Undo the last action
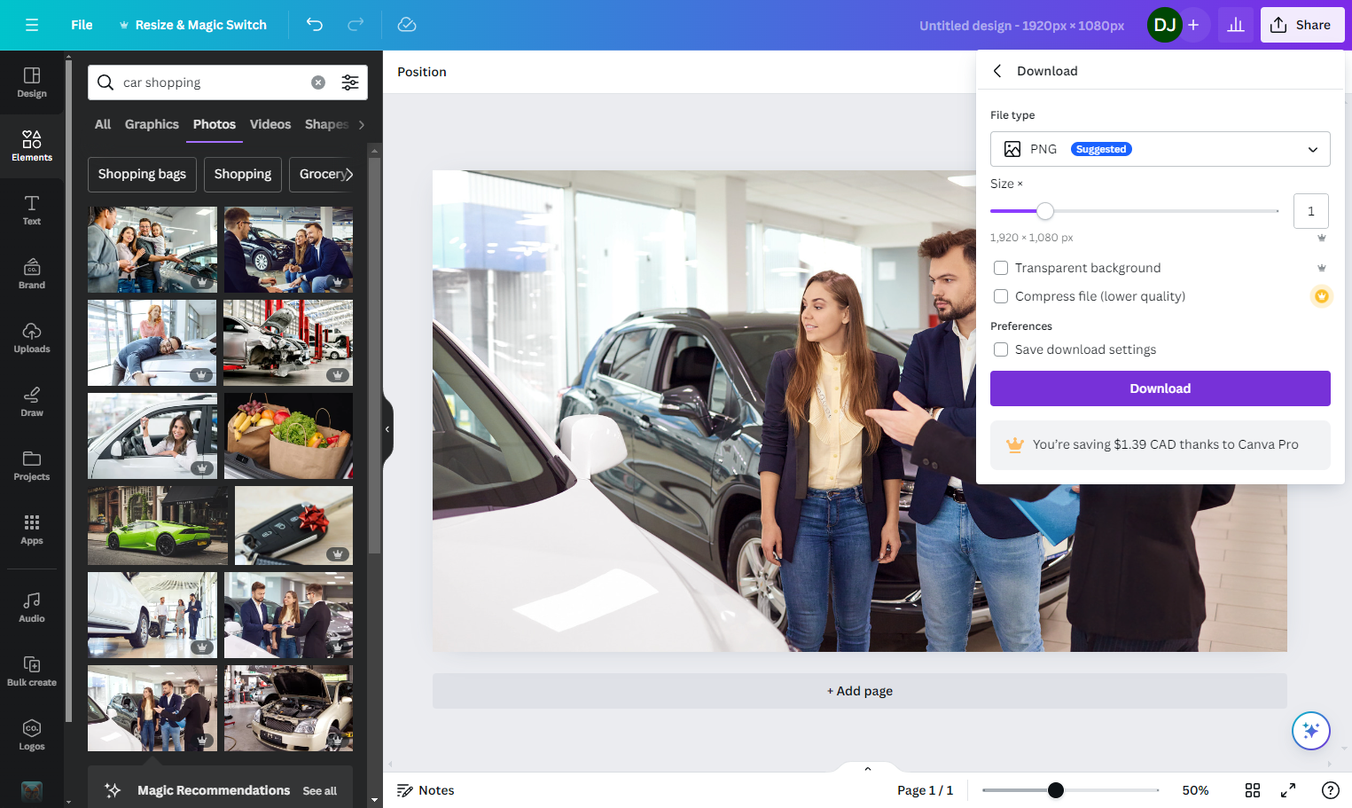1352x808 pixels. 315,25
